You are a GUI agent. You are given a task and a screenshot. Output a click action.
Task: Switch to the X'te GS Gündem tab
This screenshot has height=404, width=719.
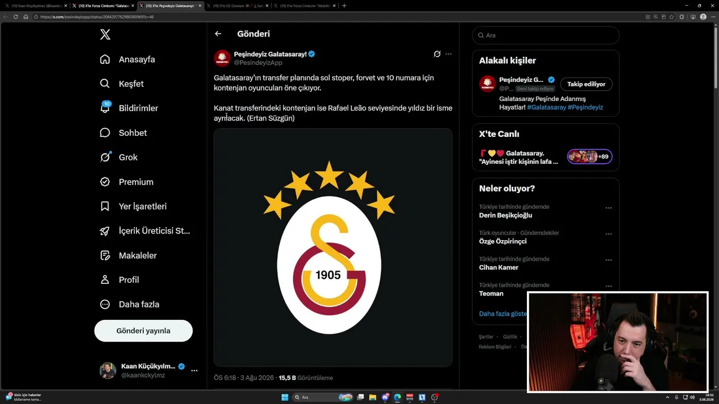click(x=236, y=6)
